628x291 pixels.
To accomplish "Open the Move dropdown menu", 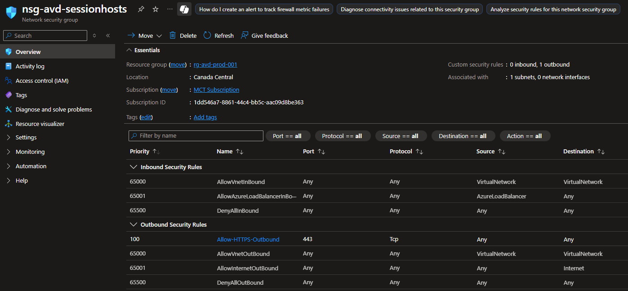I will pos(145,36).
